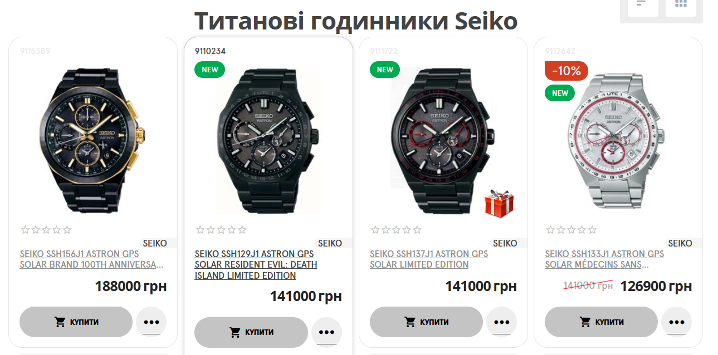
Task: Open SEIKO SSH156J1 100th Anniversary product link
Action: click(x=91, y=259)
